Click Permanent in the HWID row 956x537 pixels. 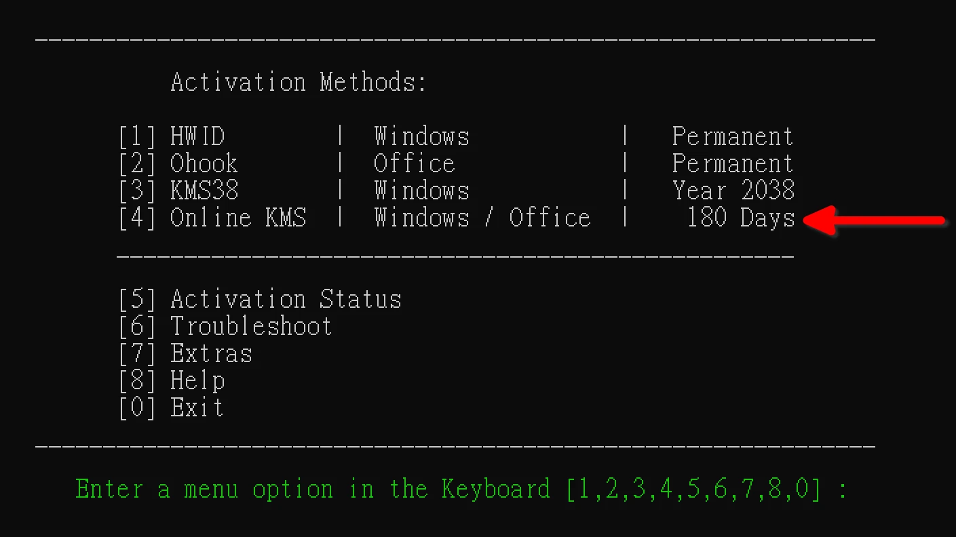point(732,137)
